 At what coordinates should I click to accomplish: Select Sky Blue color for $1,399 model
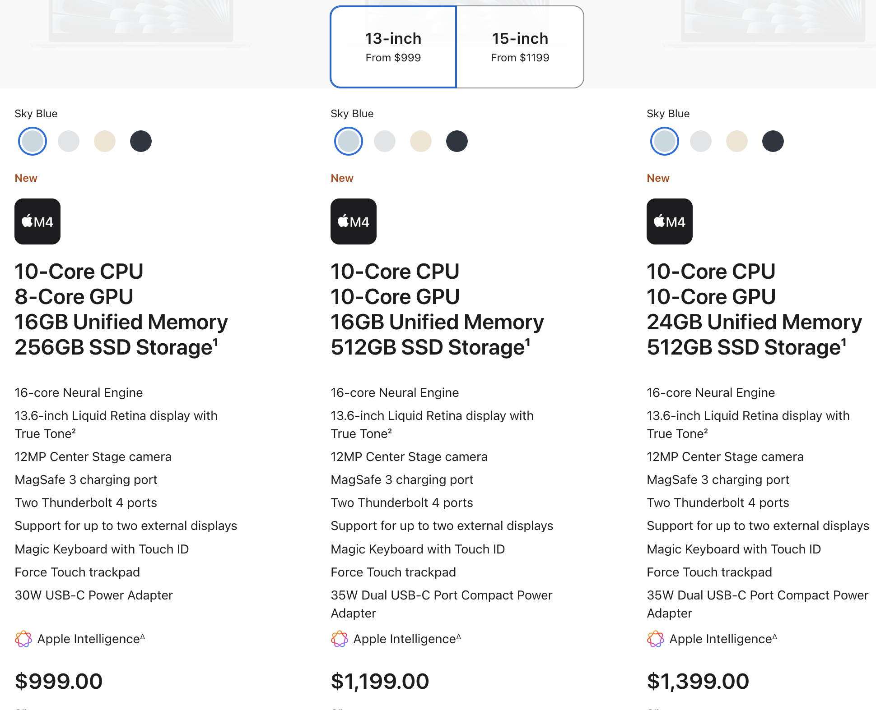pyautogui.click(x=665, y=141)
